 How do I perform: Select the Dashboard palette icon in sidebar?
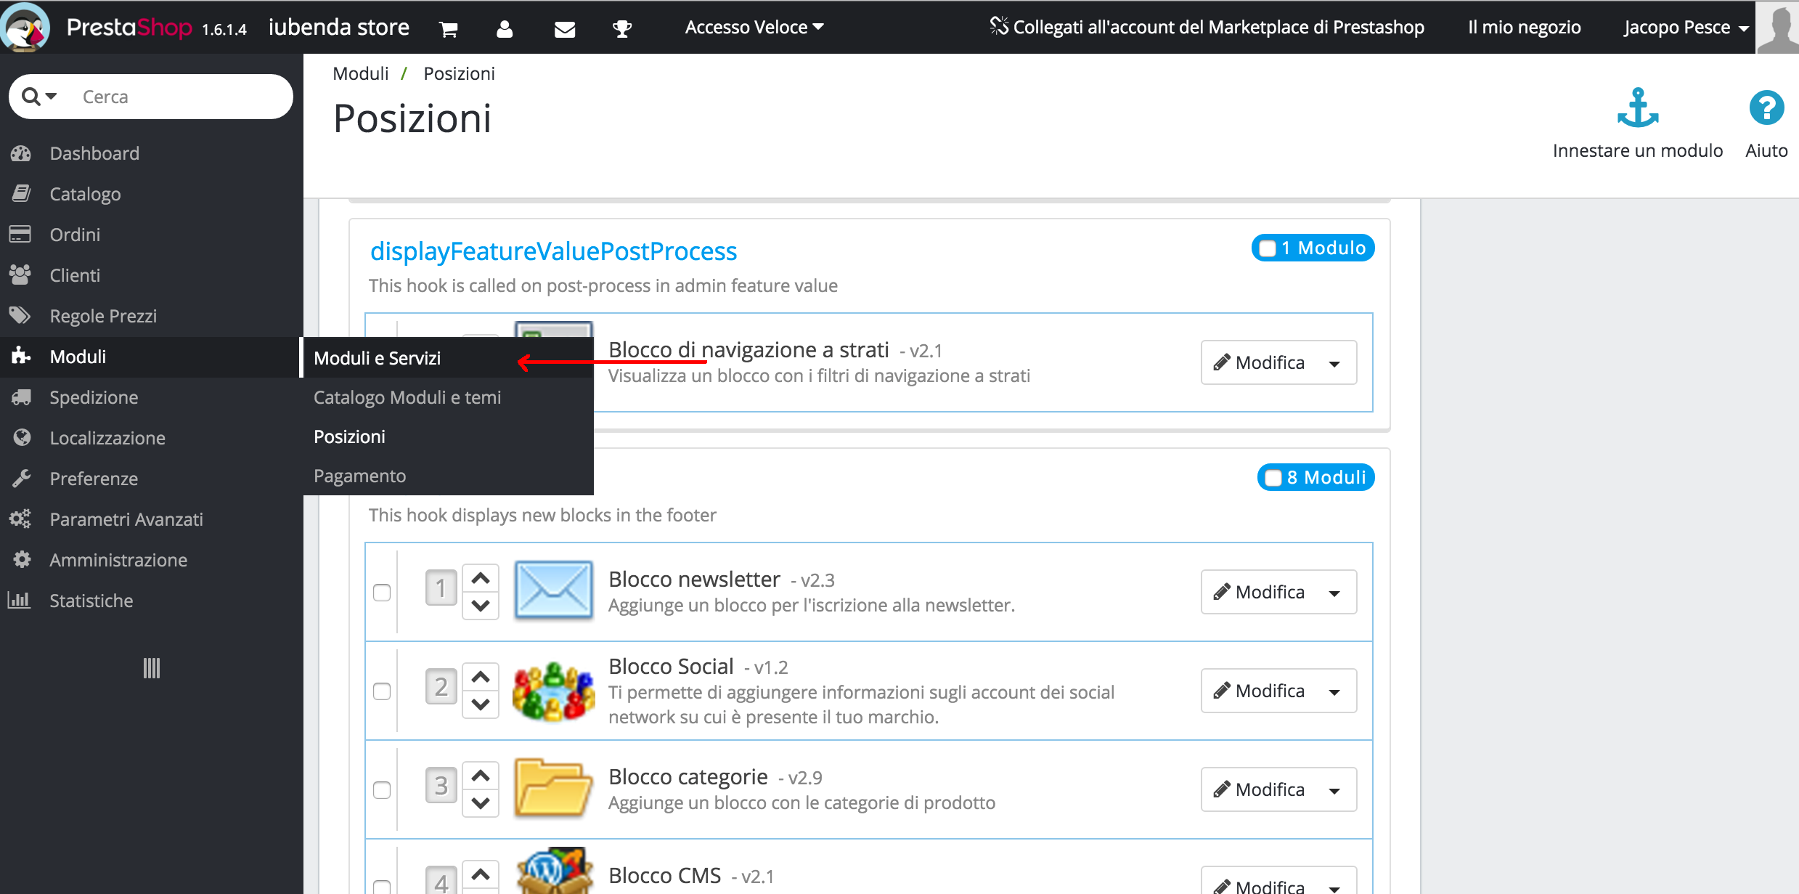point(21,153)
